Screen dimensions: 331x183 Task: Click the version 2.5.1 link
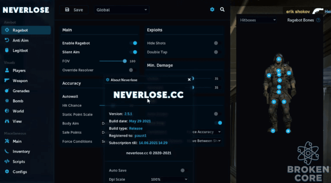click(128, 114)
